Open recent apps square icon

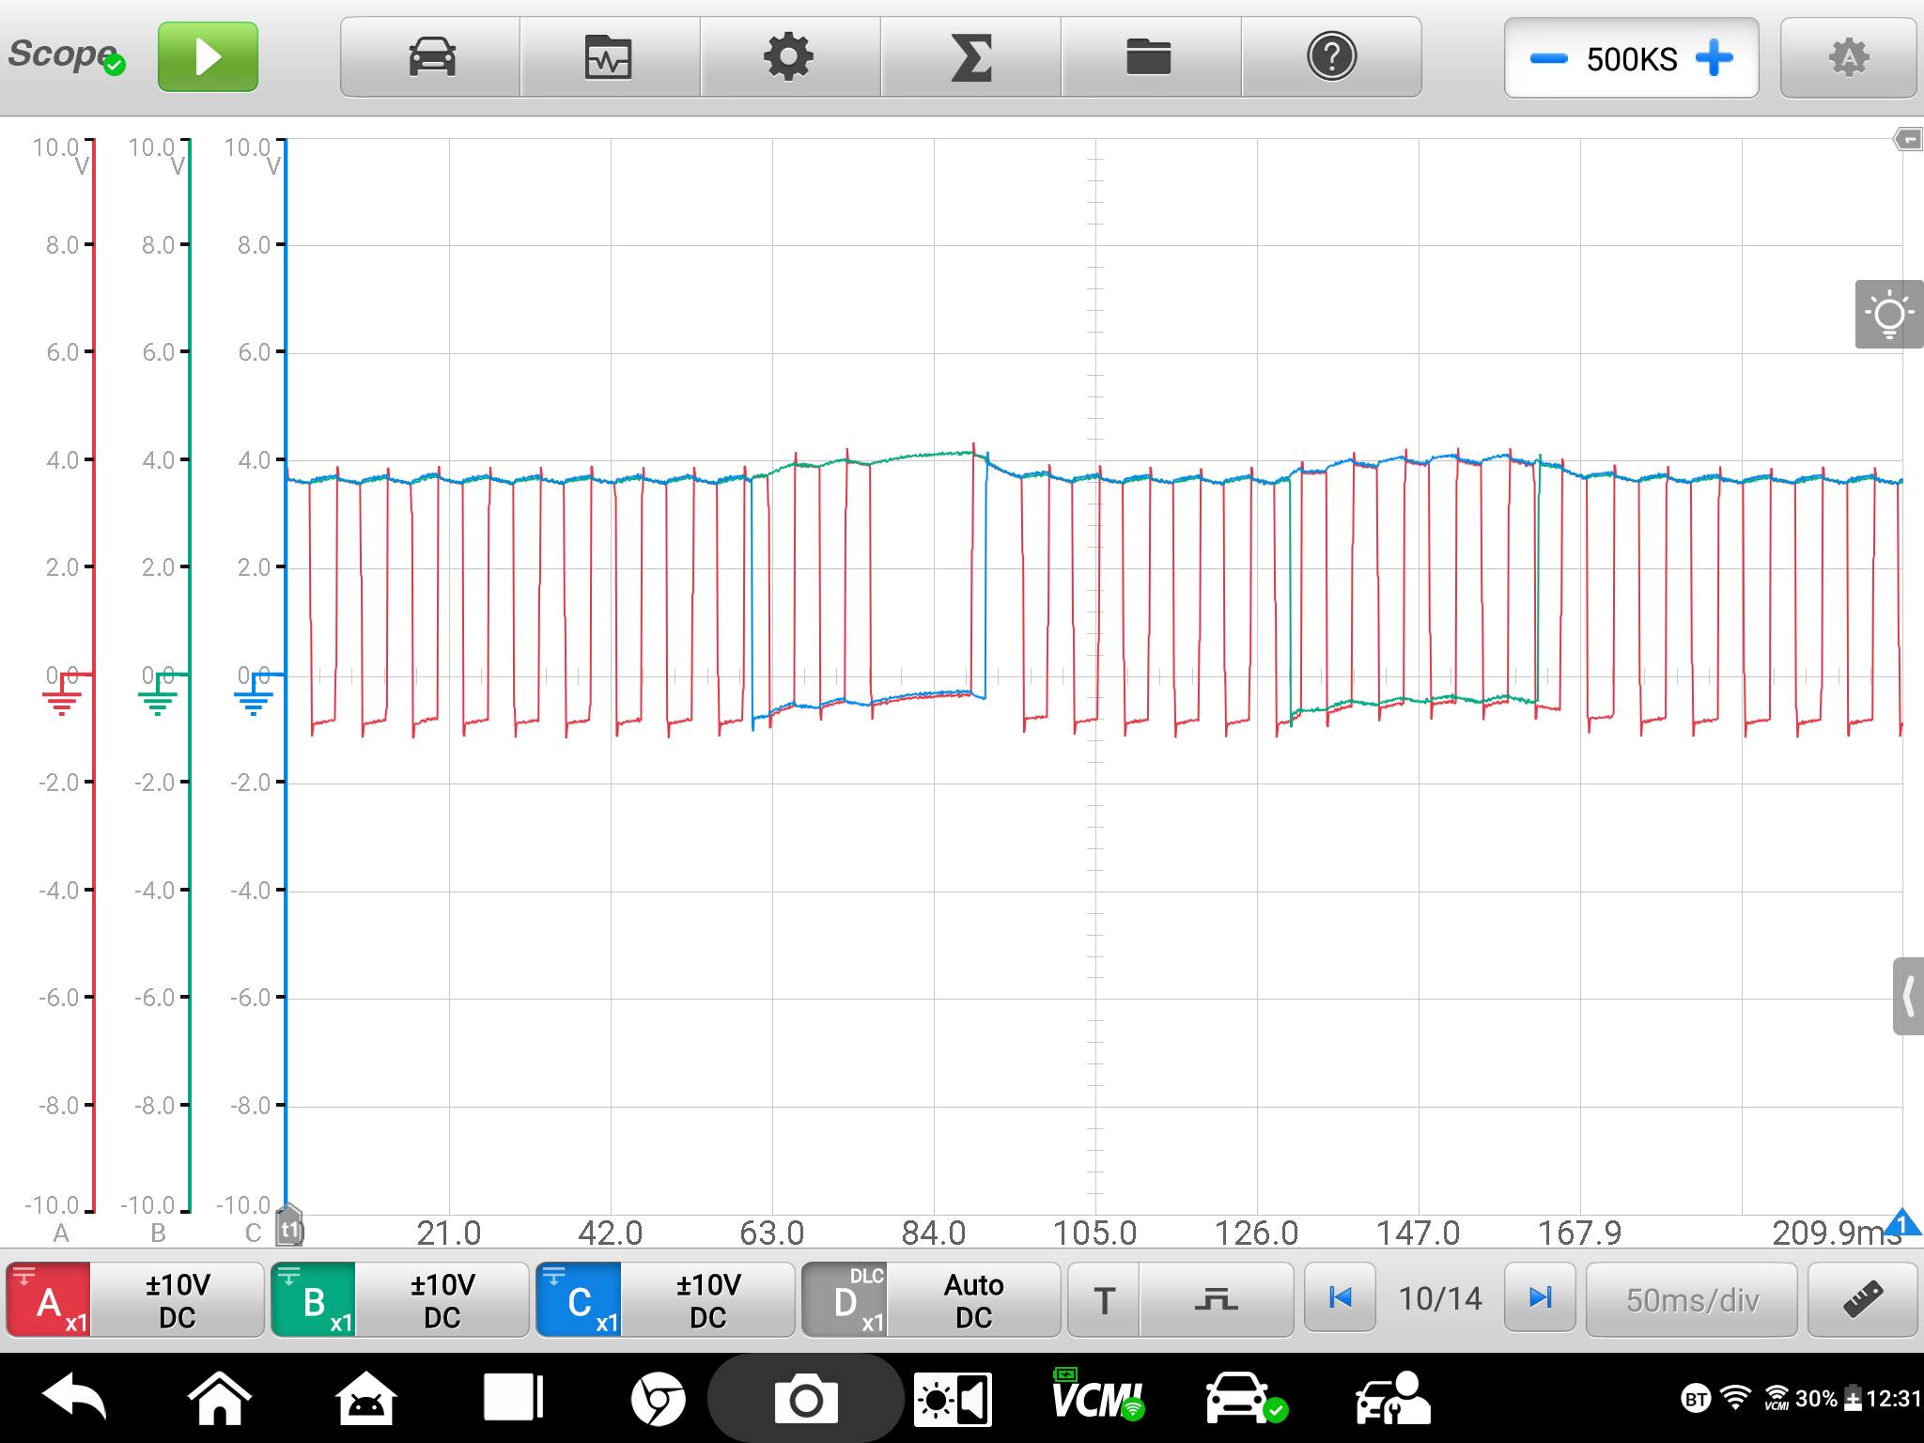point(513,1398)
